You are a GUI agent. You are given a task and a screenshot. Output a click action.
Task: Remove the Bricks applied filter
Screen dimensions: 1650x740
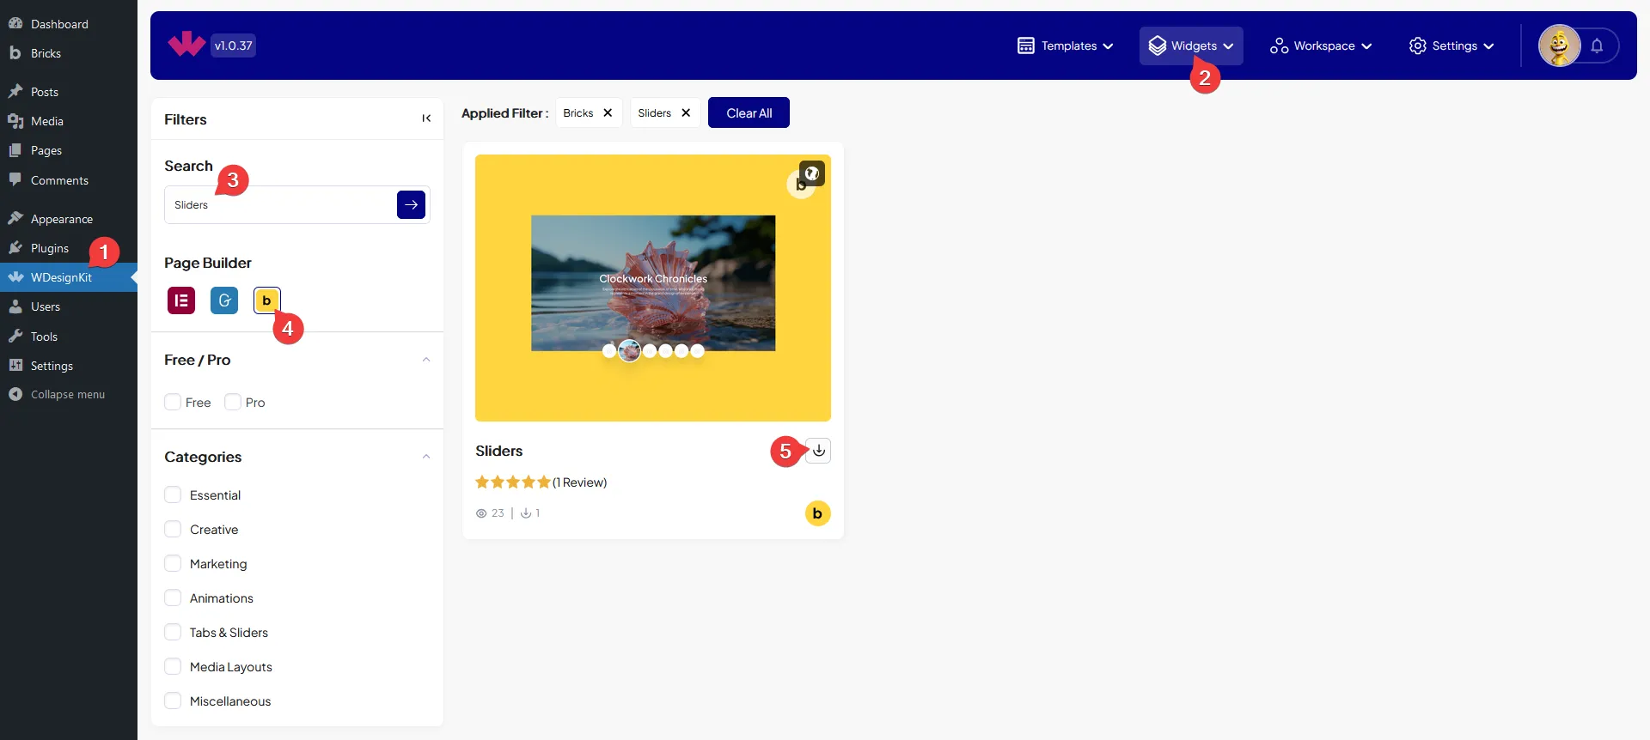point(608,113)
